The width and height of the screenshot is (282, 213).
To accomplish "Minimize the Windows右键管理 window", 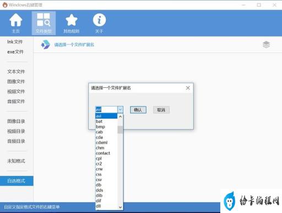I will [x=244, y=5].
